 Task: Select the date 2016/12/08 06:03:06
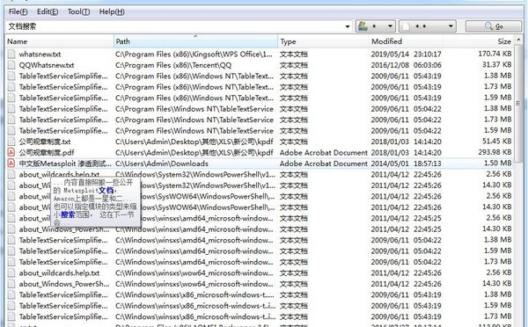(406, 65)
